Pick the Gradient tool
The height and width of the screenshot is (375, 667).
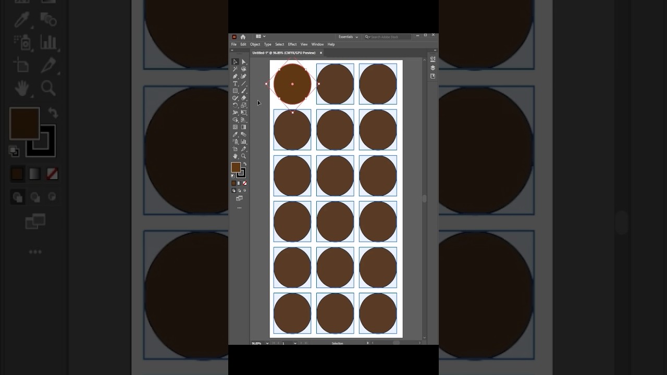click(243, 127)
